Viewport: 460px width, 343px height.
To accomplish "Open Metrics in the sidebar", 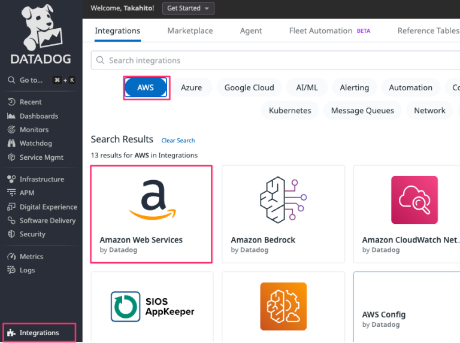I will click(x=31, y=257).
